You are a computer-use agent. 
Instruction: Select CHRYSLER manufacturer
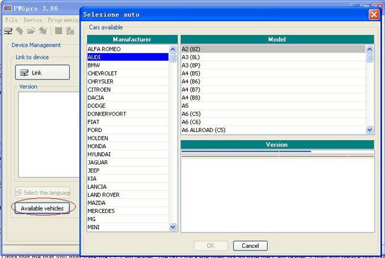pos(128,82)
